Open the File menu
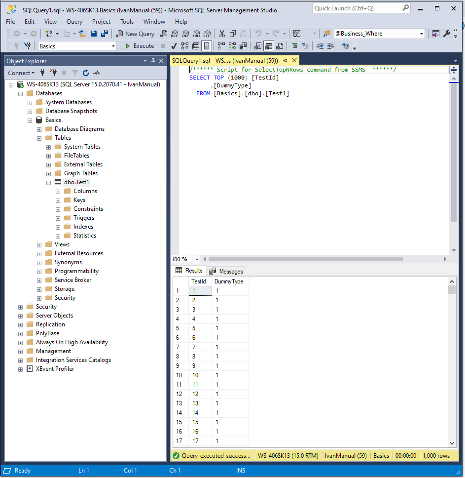The width and height of the screenshot is (465, 478). coord(10,22)
